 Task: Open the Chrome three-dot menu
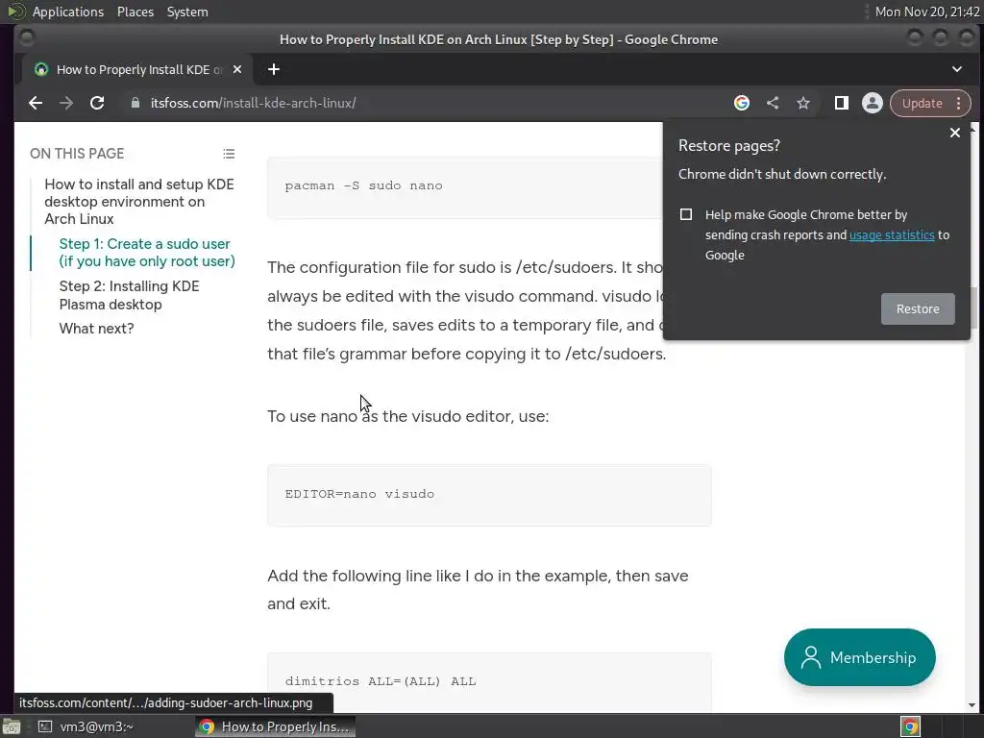pos(958,103)
